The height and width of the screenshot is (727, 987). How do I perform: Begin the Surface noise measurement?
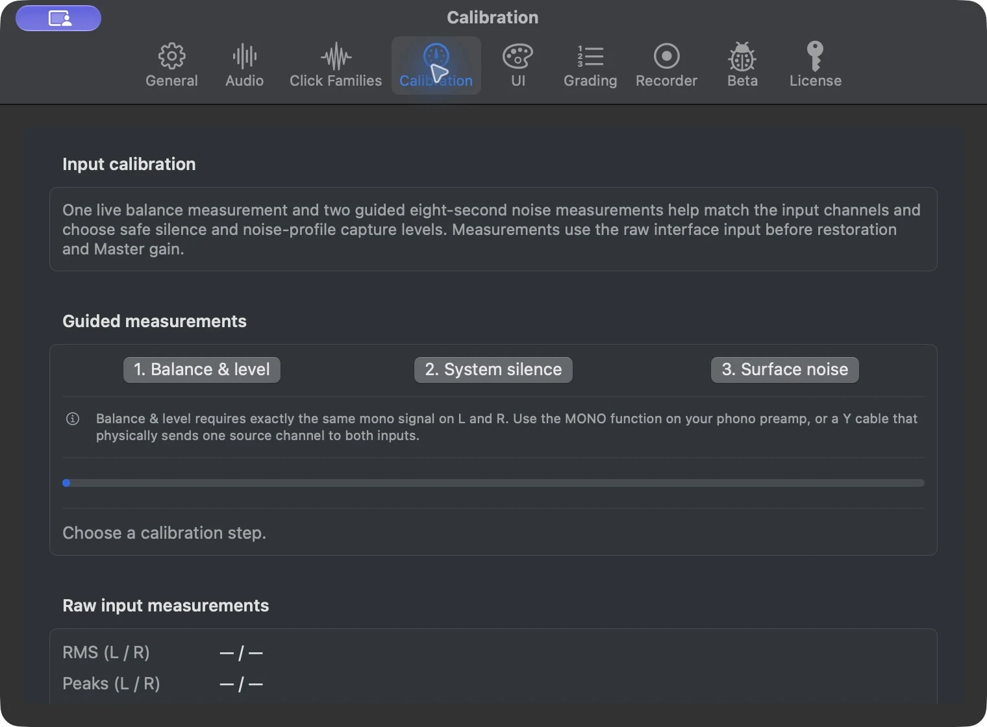pos(785,369)
